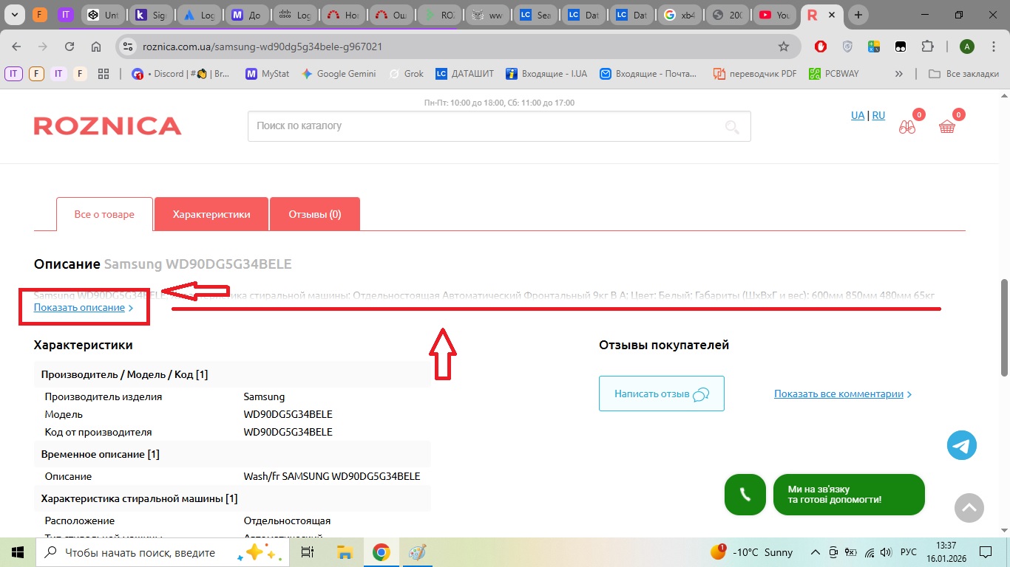Switch site language to UA
The image size is (1010, 567).
click(x=858, y=115)
